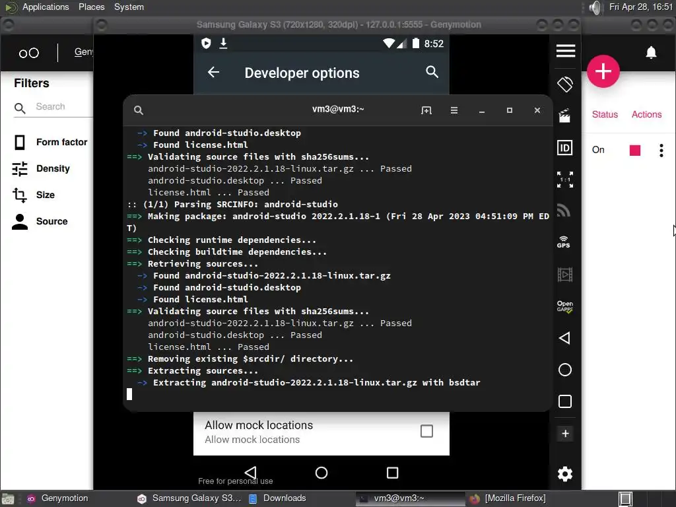
Task: Click the device status On text
Action: pyautogui.click(x=598, y=150)
